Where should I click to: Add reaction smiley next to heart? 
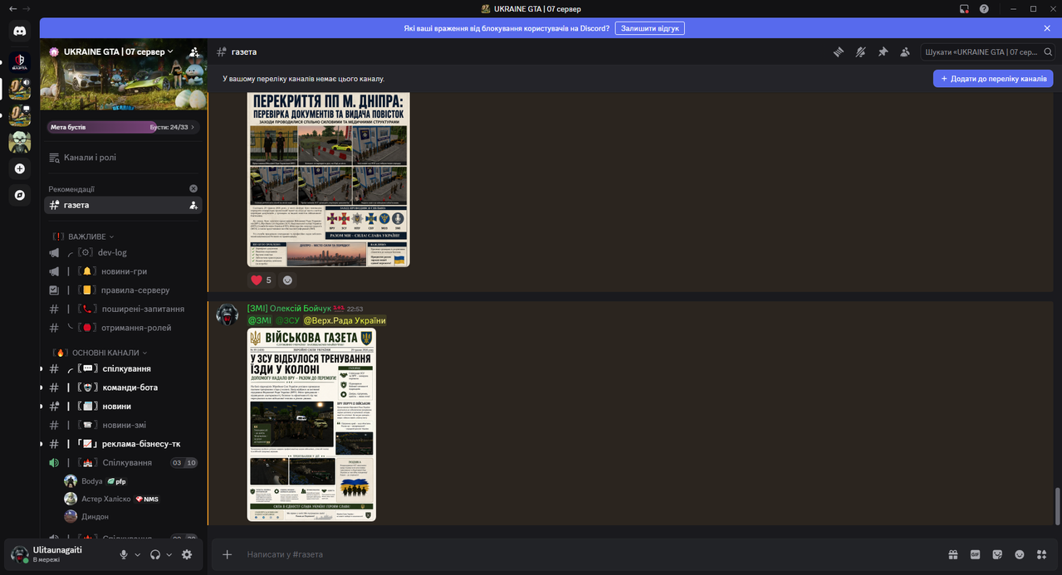[x=287, y=280]
